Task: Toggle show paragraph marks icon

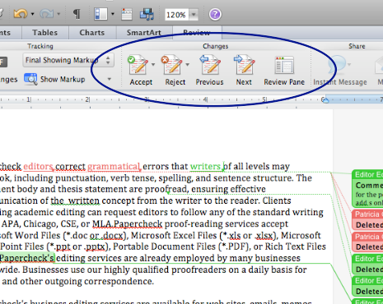Action: tap(77, 14)
